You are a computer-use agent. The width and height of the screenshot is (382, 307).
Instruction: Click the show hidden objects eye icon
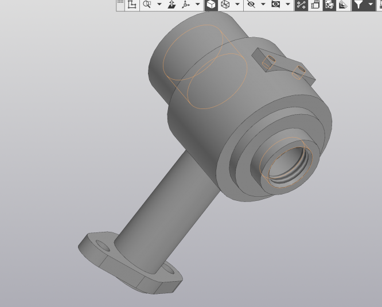click(275, 5)
